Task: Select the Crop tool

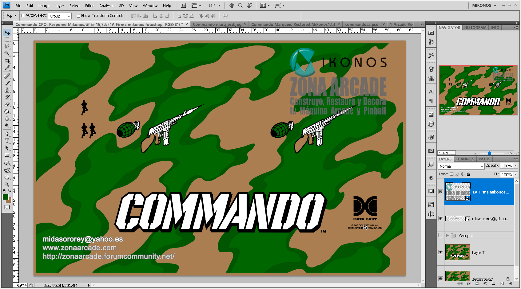Action: (7, 61)
